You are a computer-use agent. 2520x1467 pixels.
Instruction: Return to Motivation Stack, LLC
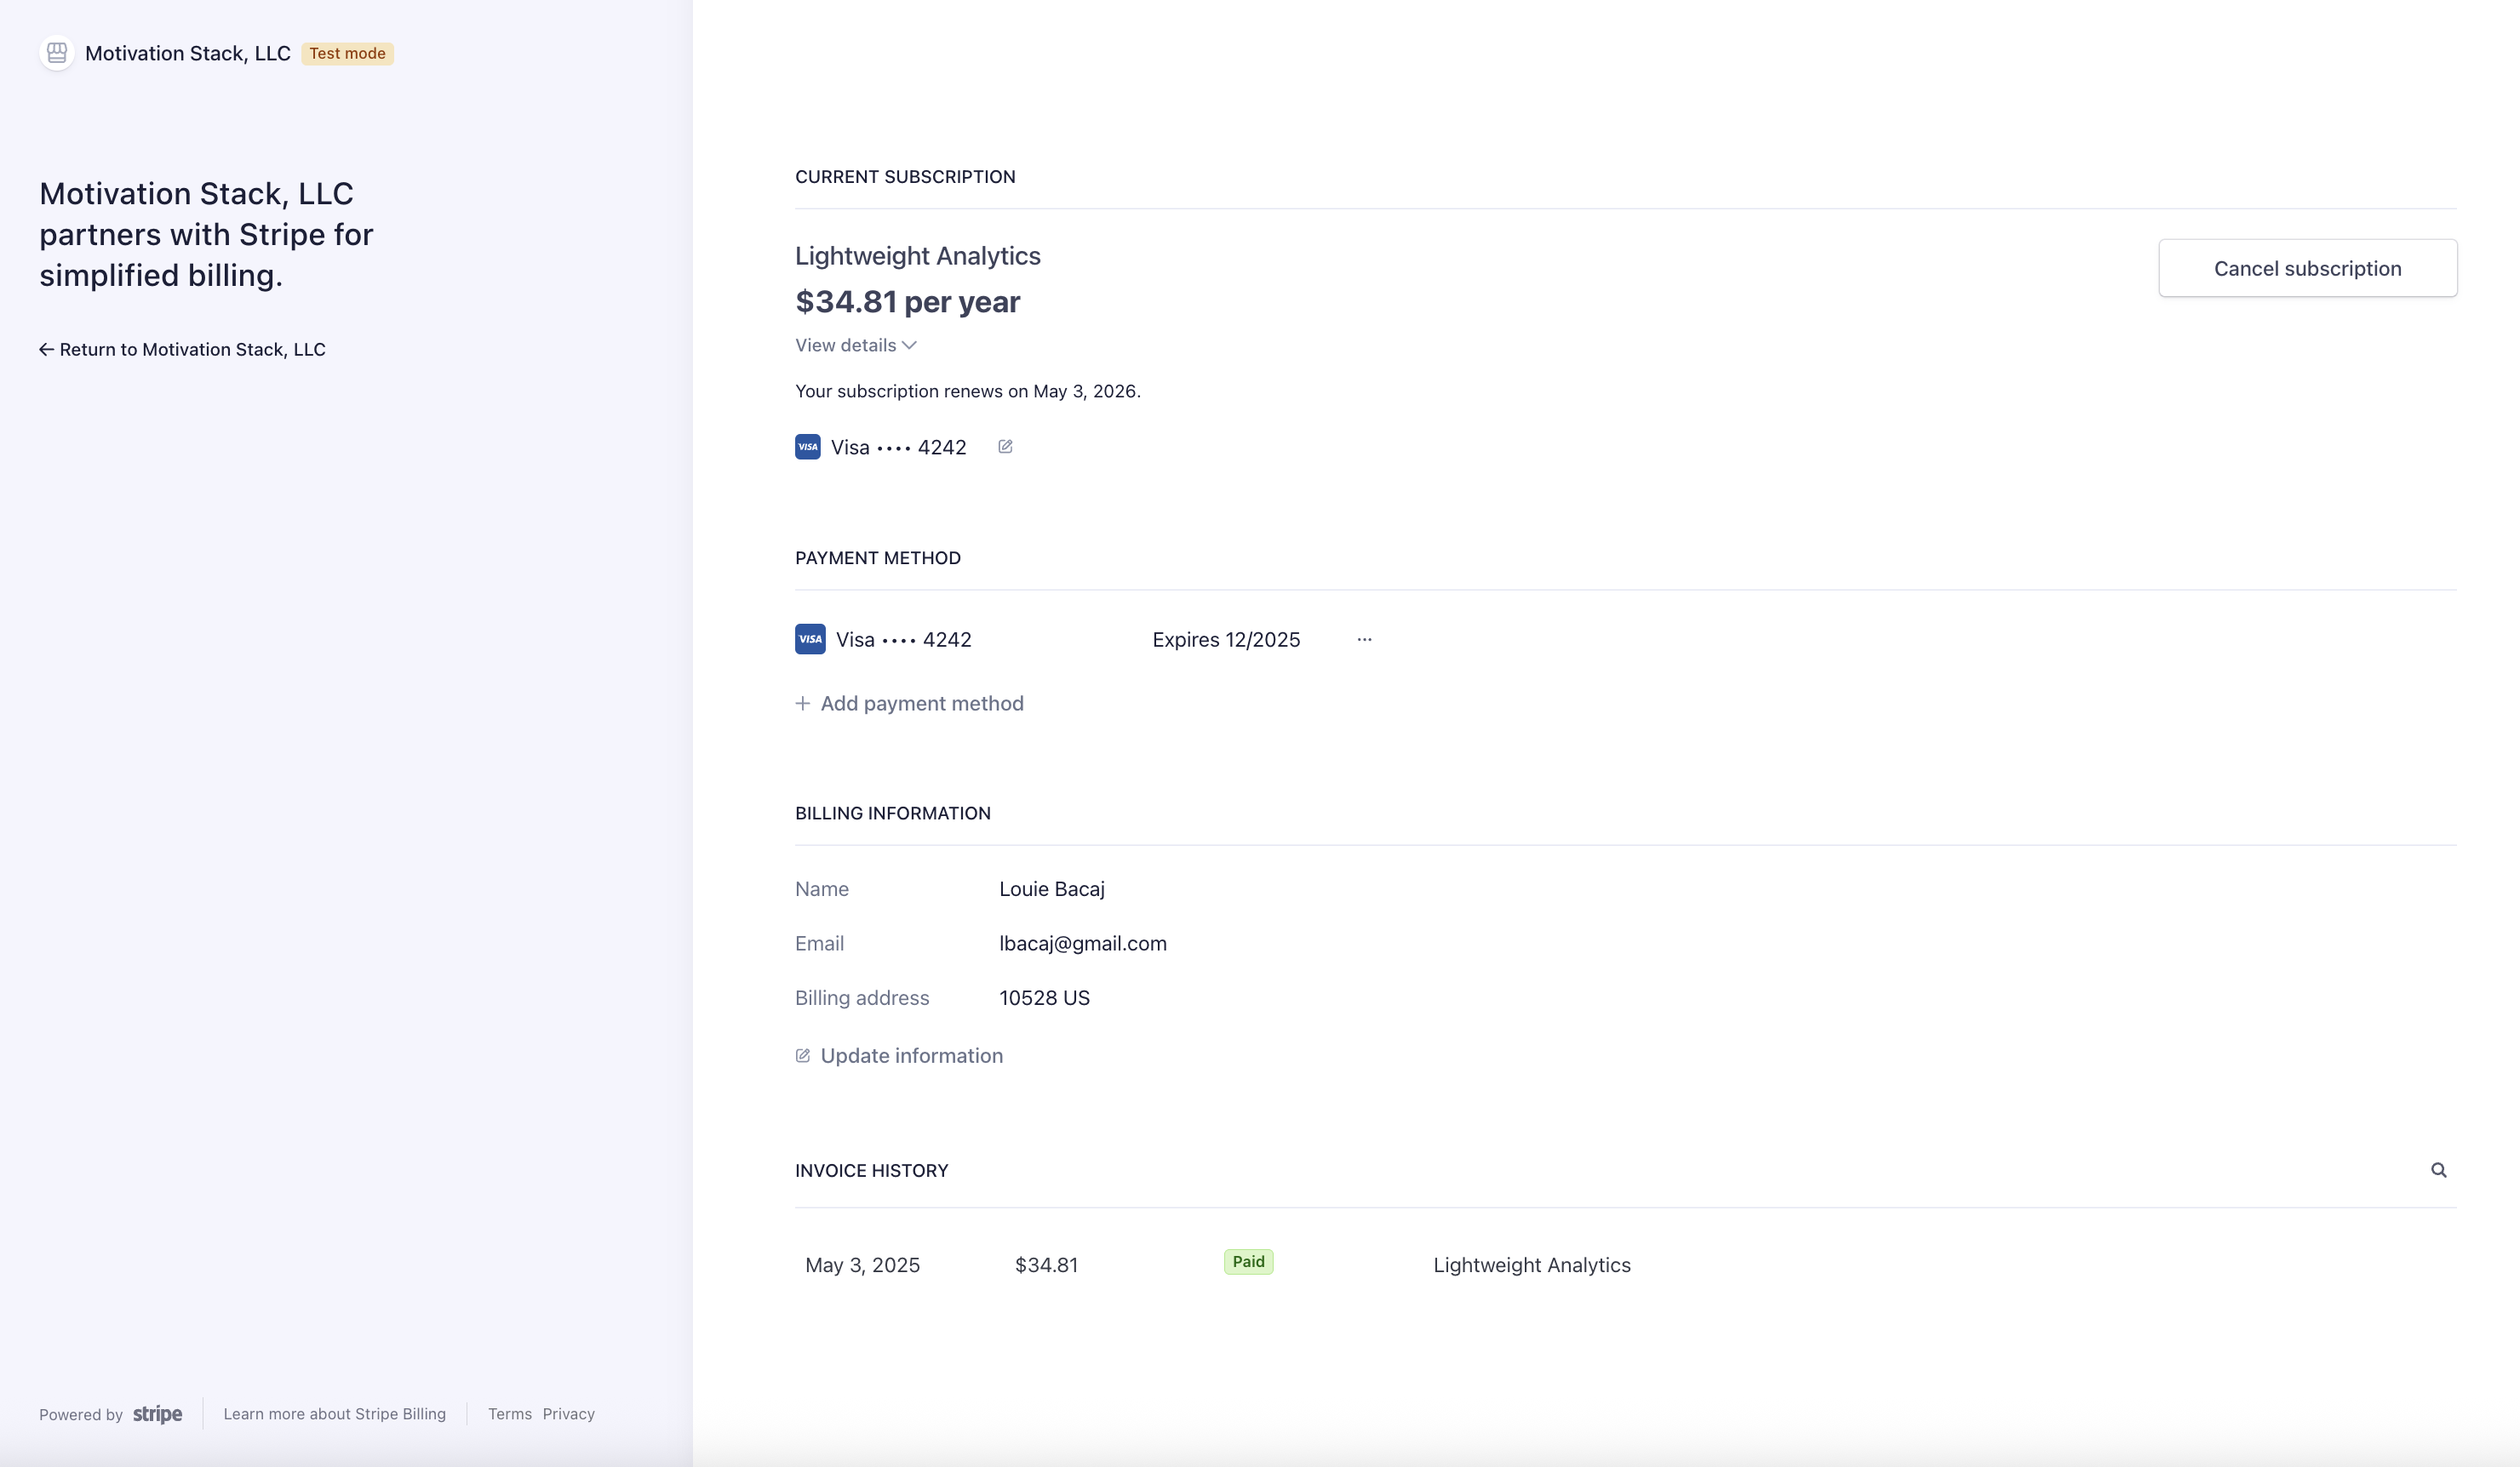click(182, 349)
